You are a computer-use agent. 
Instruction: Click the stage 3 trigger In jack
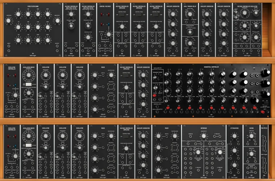(x=187, y=112)
